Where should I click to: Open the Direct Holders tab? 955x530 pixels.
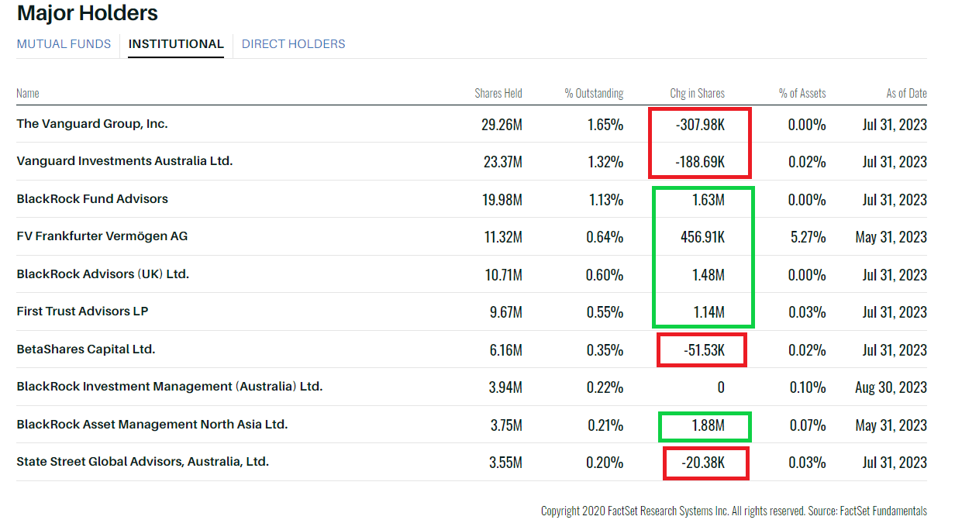coord(293,44)
